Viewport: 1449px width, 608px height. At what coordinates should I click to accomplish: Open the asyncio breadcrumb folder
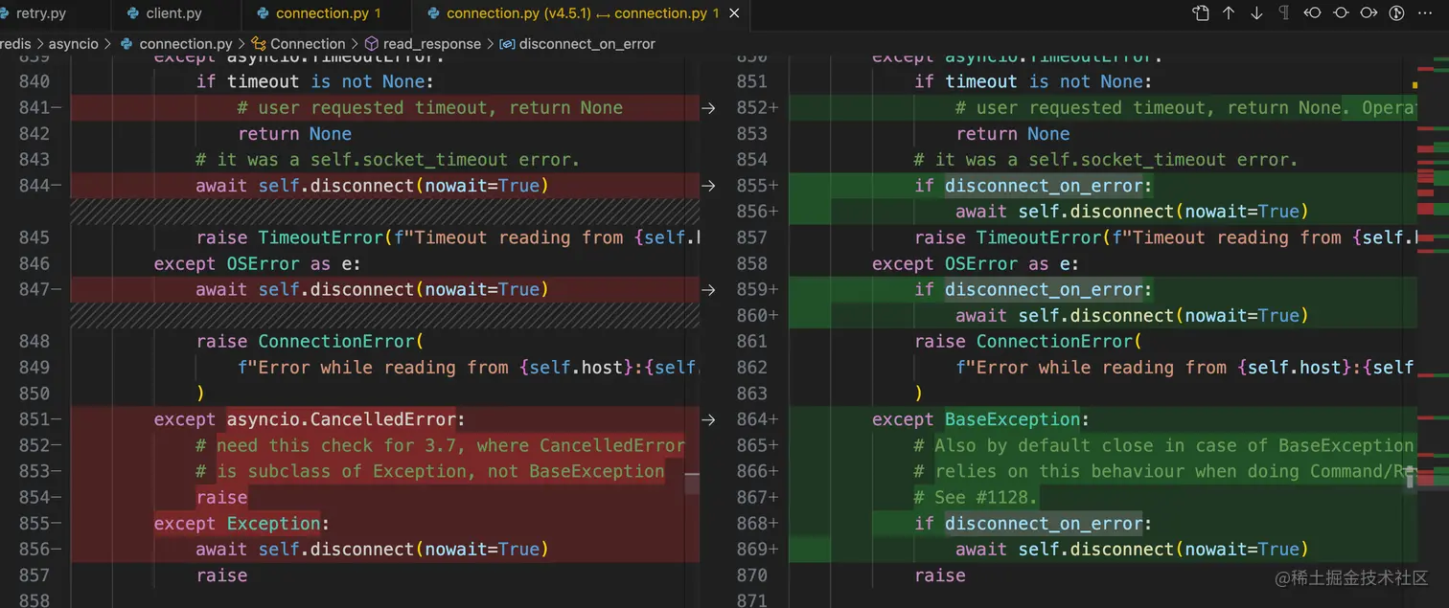pyautogui.click(x=73, y=44)
